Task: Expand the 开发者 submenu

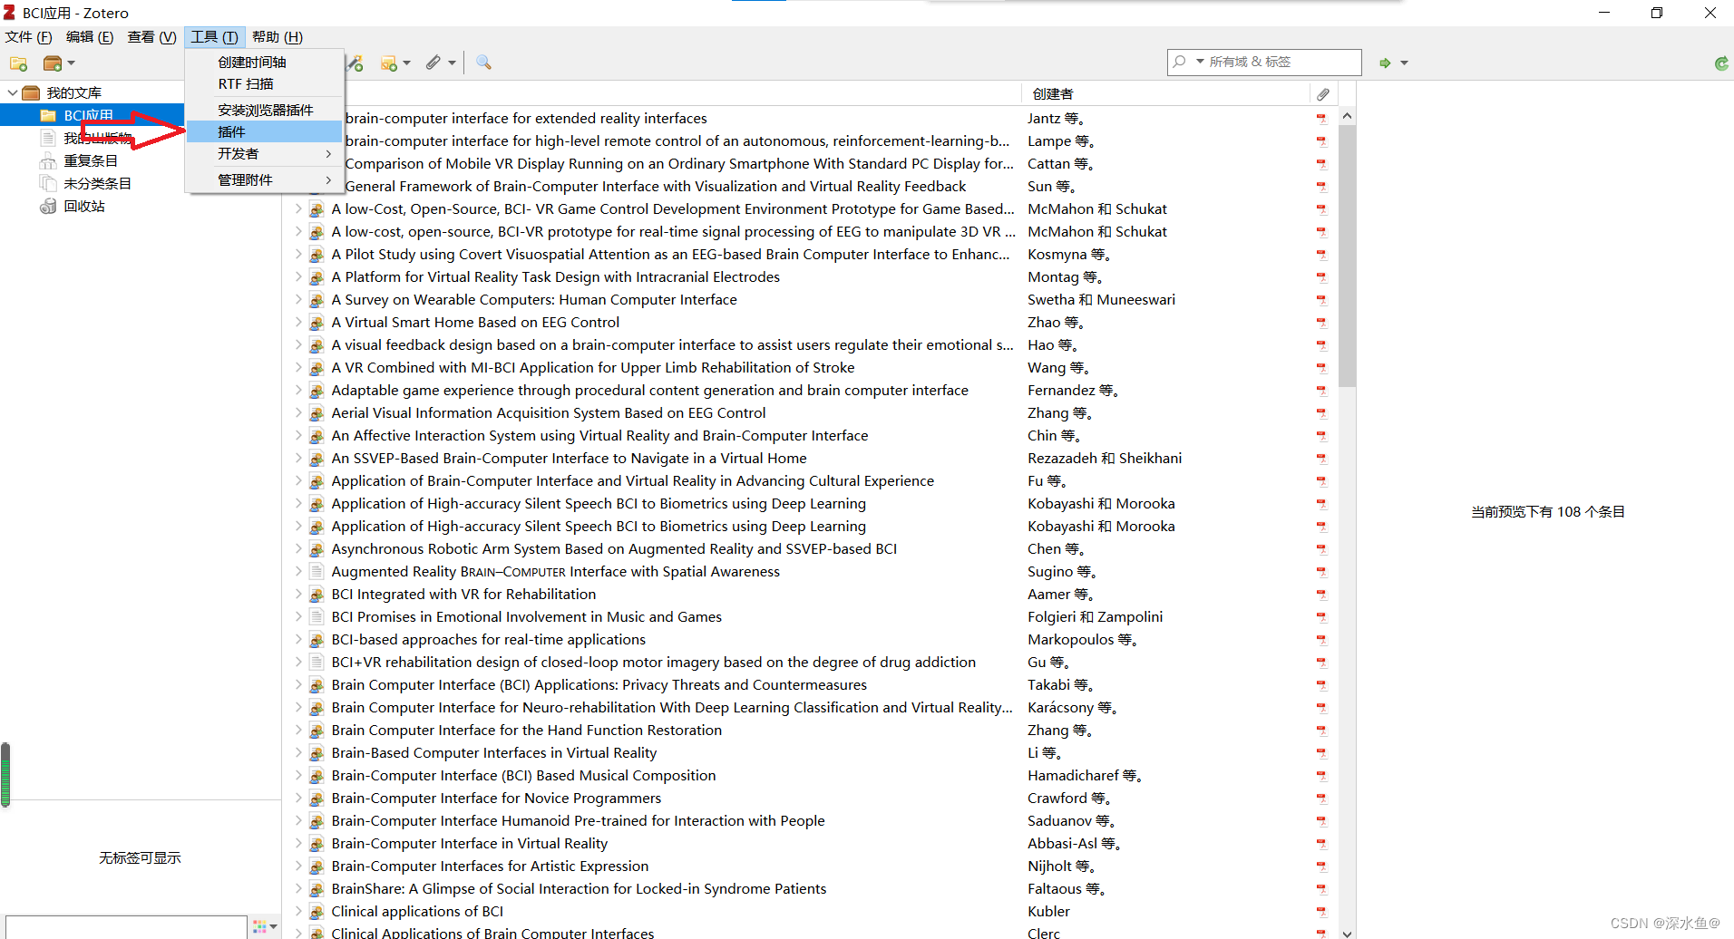Action: [x=264, y=154]
